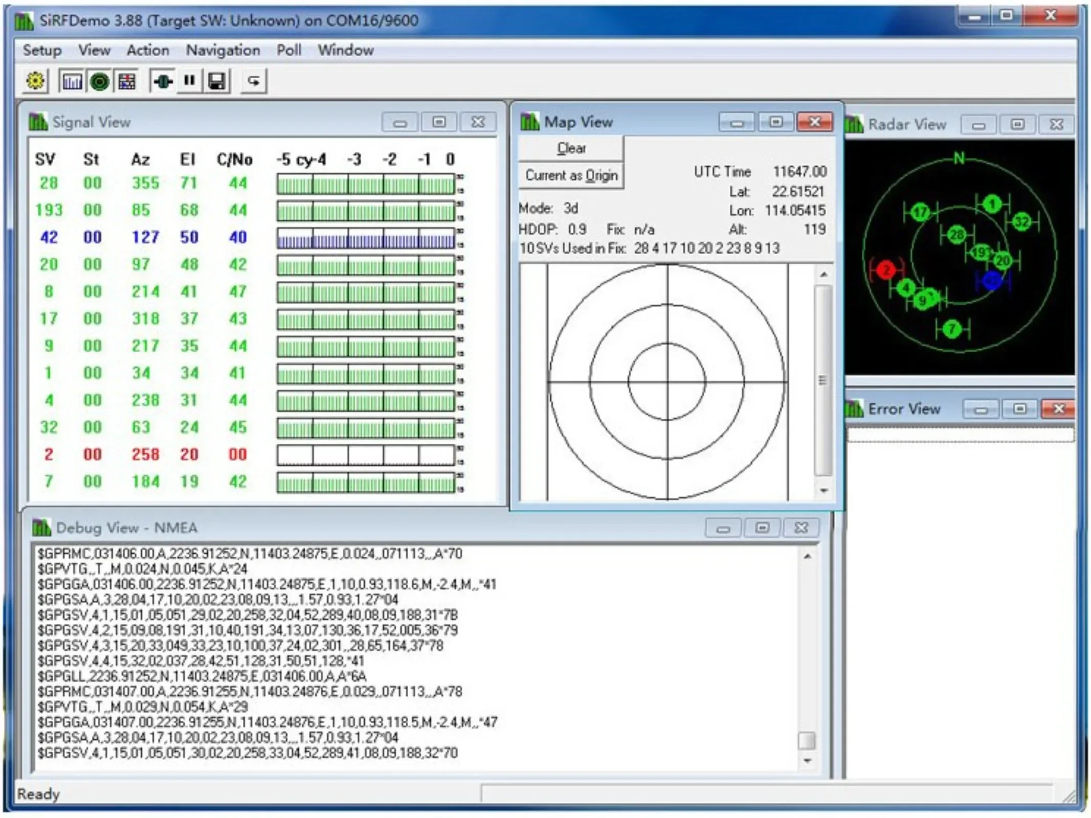Open Radar View with the green circle icon
Viewport: 1091px width, 818px height.
click(98, 81)
